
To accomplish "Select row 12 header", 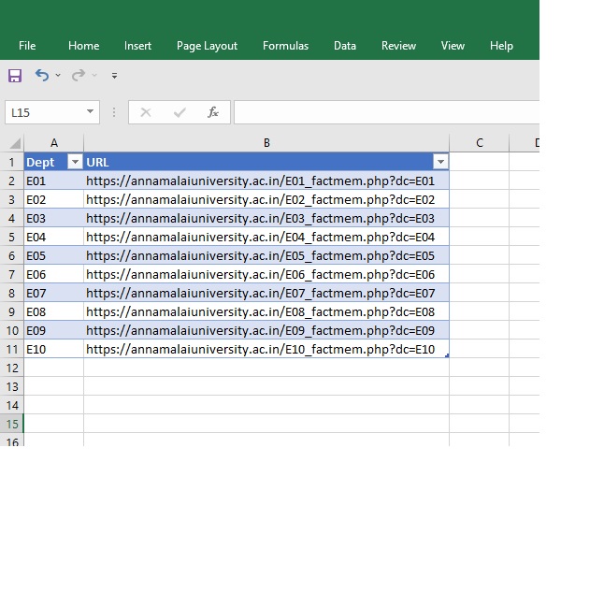I will coord(11,368).
